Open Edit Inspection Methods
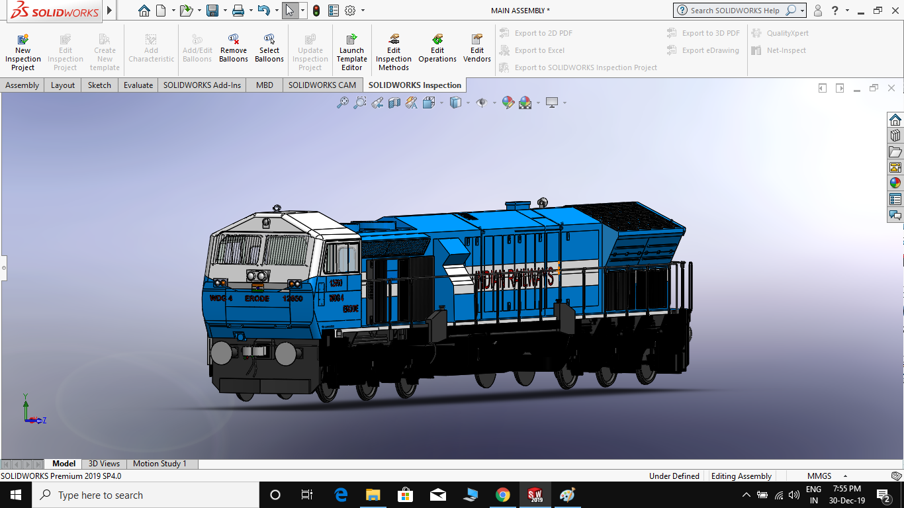The height and width of the screenshot is (508, 904). pyautogui.click(x=394, y=53)
